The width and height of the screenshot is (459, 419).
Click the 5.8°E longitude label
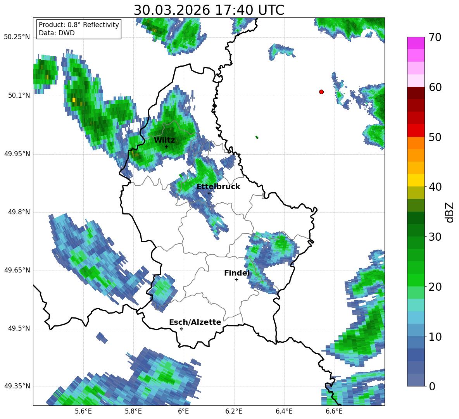click(x=133, y=411)
